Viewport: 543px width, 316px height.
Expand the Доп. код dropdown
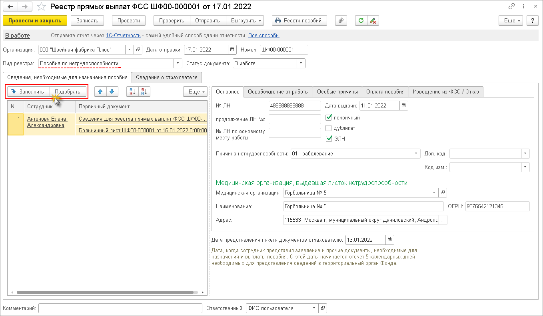tap(525, 154)
